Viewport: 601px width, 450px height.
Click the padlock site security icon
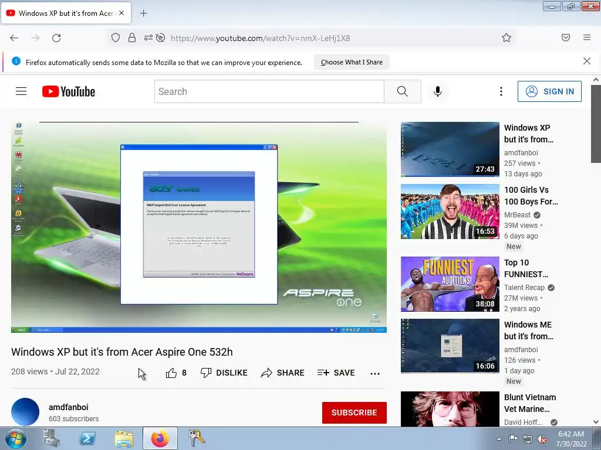[132, 37]
